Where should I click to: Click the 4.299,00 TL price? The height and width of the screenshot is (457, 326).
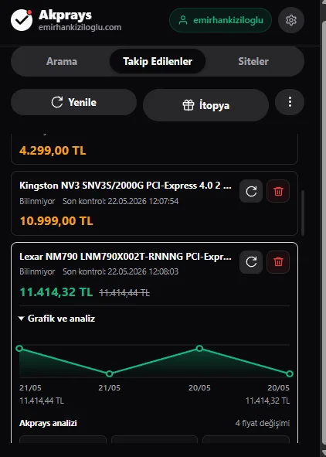click(53, 150)
